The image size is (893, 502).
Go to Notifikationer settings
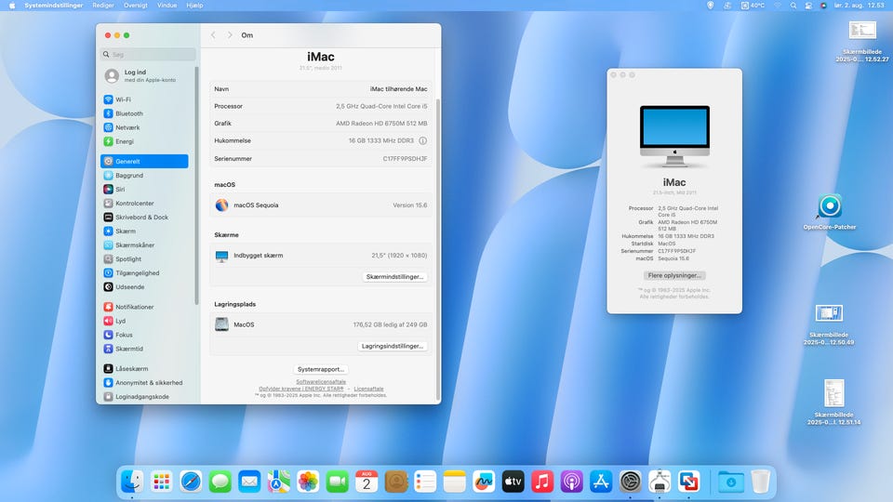click(x=134, y=307)
